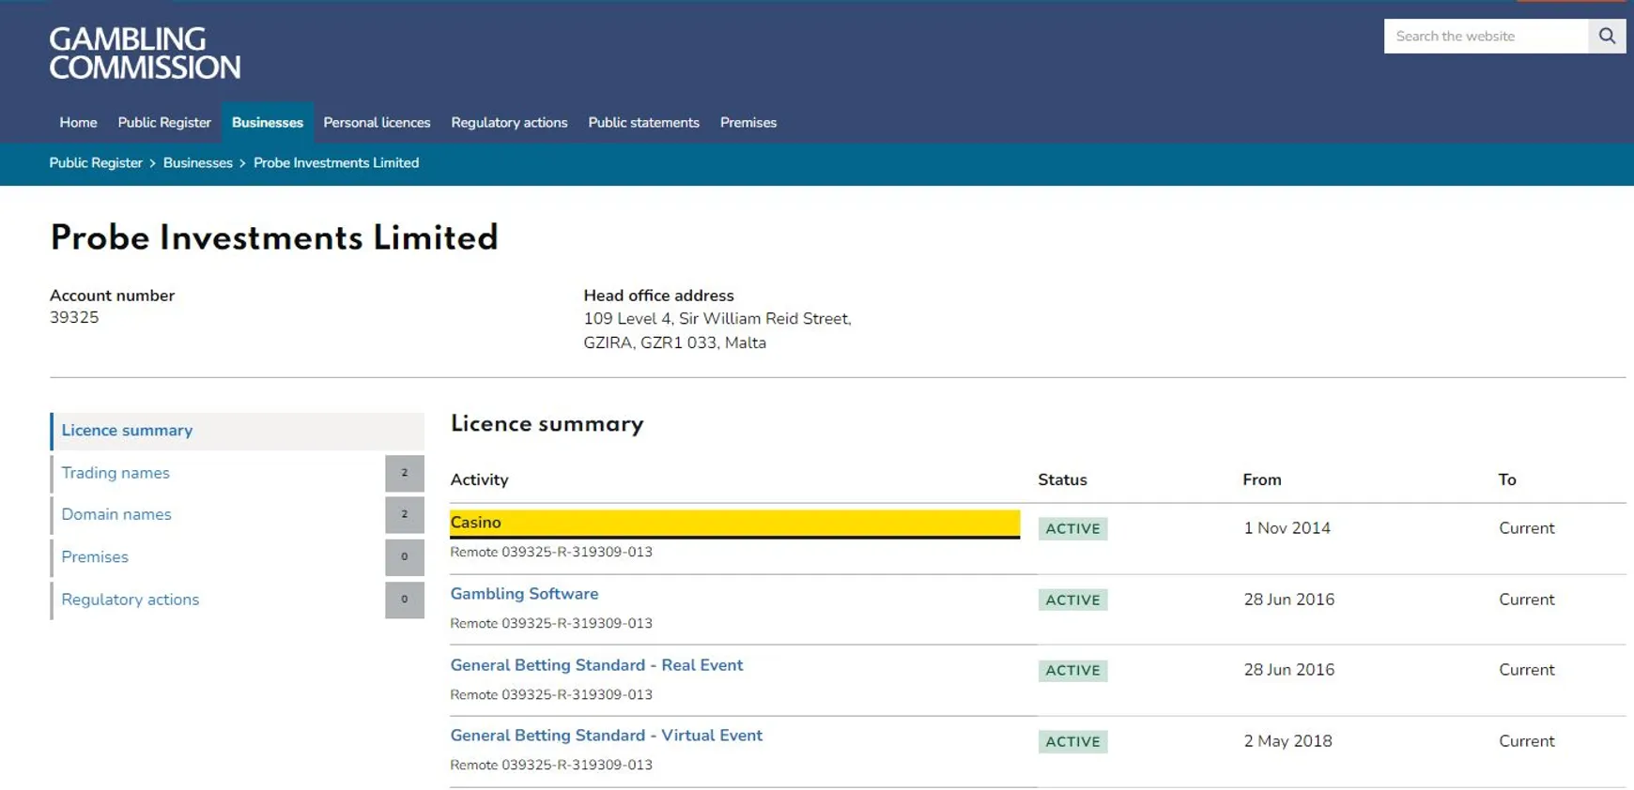Click '28 Jun 2016' in Gambling Software row
Image resolution: width=1634 pixels, height=790 pixels.
coord(1288,600)
